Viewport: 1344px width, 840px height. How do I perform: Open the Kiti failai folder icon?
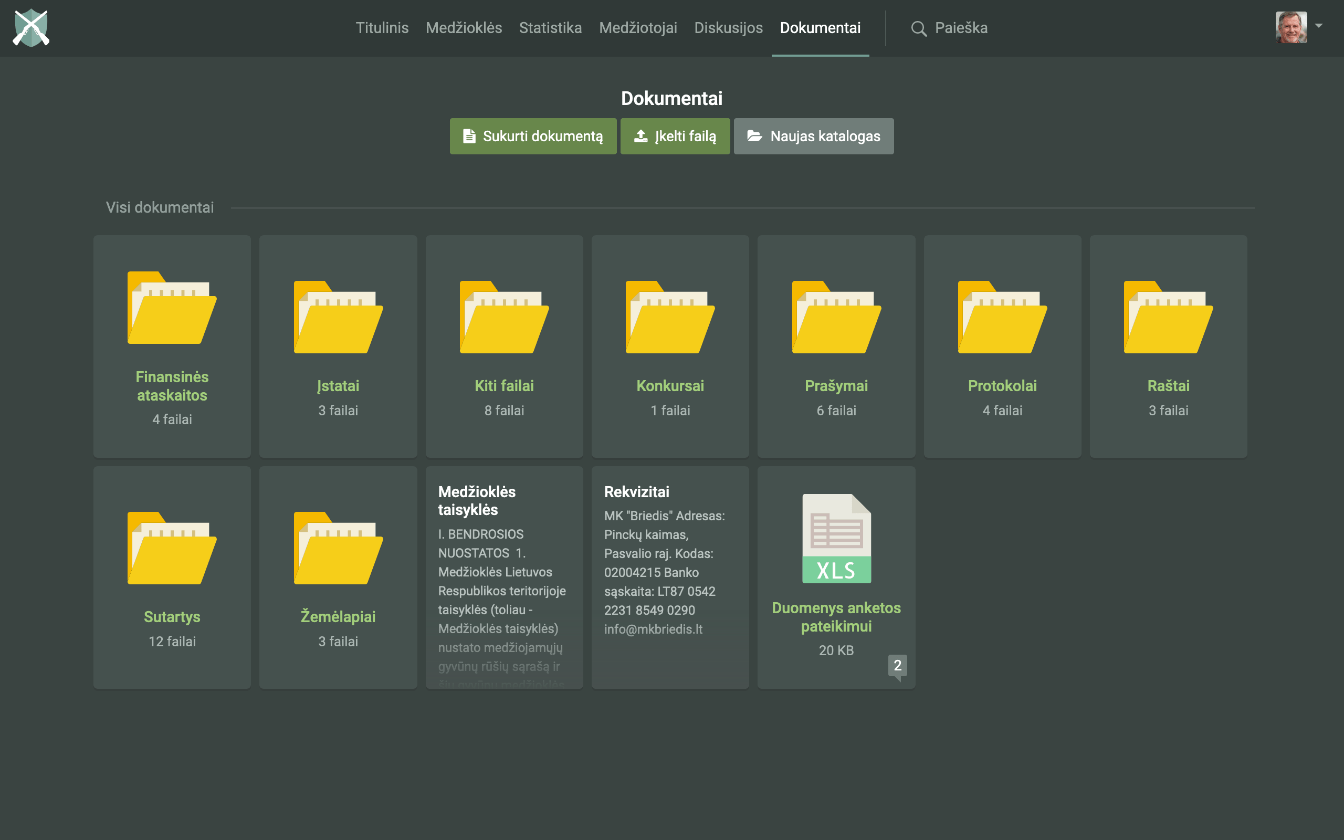(503, 317)
